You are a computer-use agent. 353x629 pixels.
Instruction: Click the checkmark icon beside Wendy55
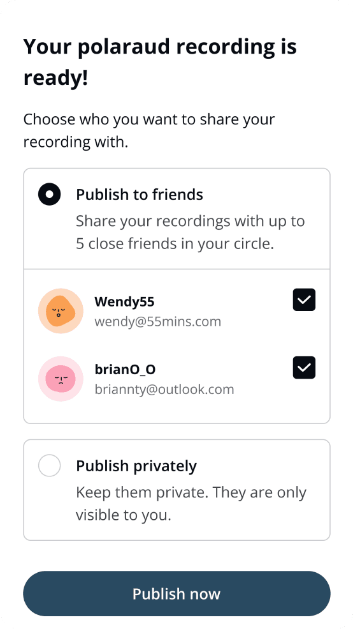tap(304, 299)
